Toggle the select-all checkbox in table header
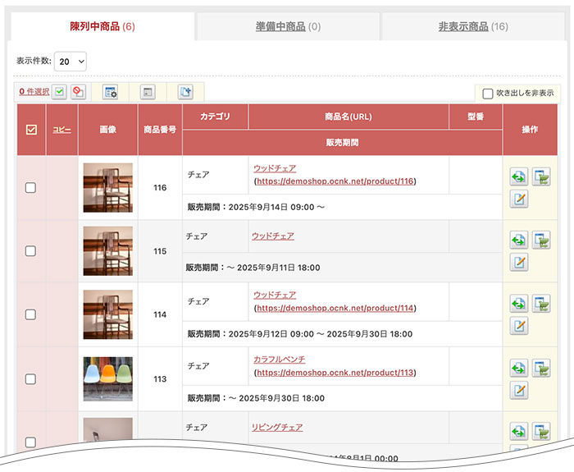The width and height of the screenshot is (574, 472). 31,129
